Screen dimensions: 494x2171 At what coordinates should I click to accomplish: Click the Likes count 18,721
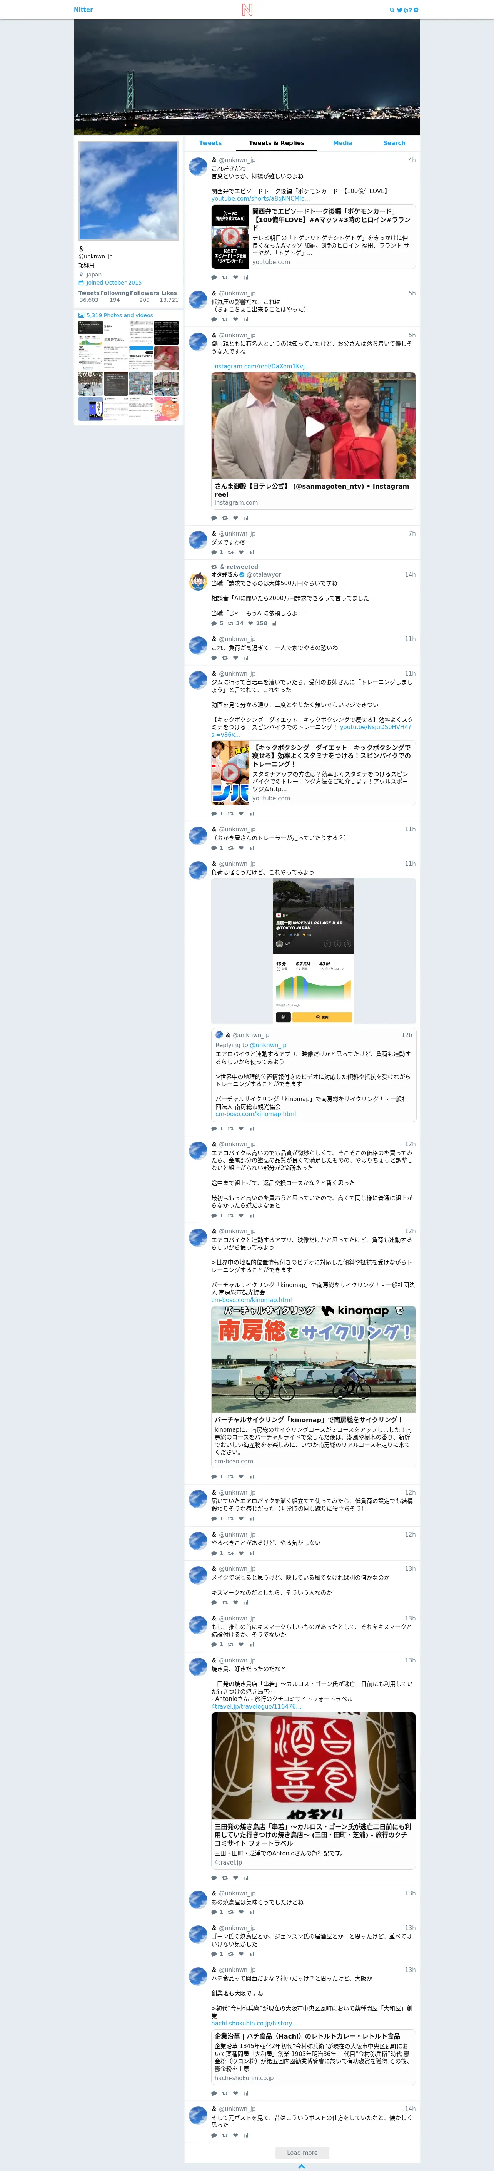(169, 300)
